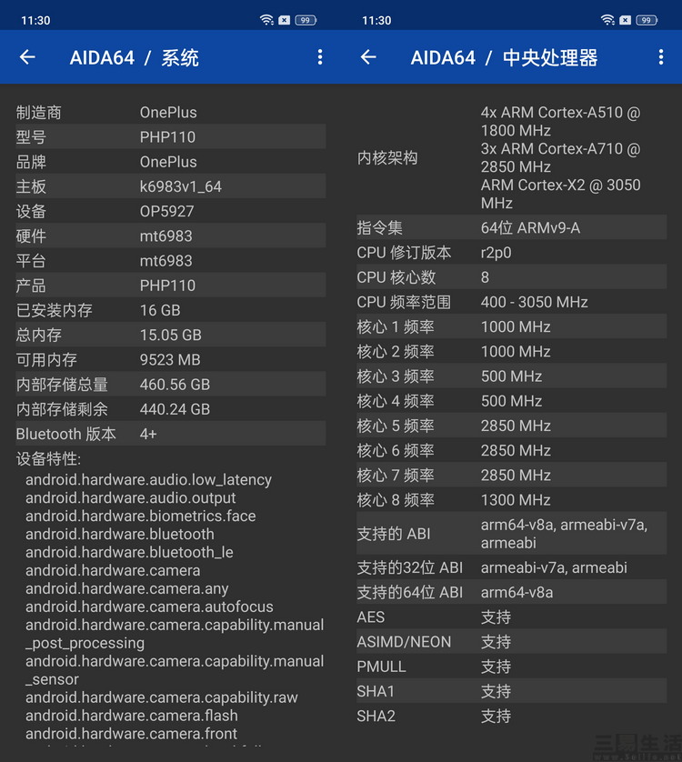
Task: Select the 总内存 15.05 GB row
Action: pyautogui.click(x=171, y=335)
